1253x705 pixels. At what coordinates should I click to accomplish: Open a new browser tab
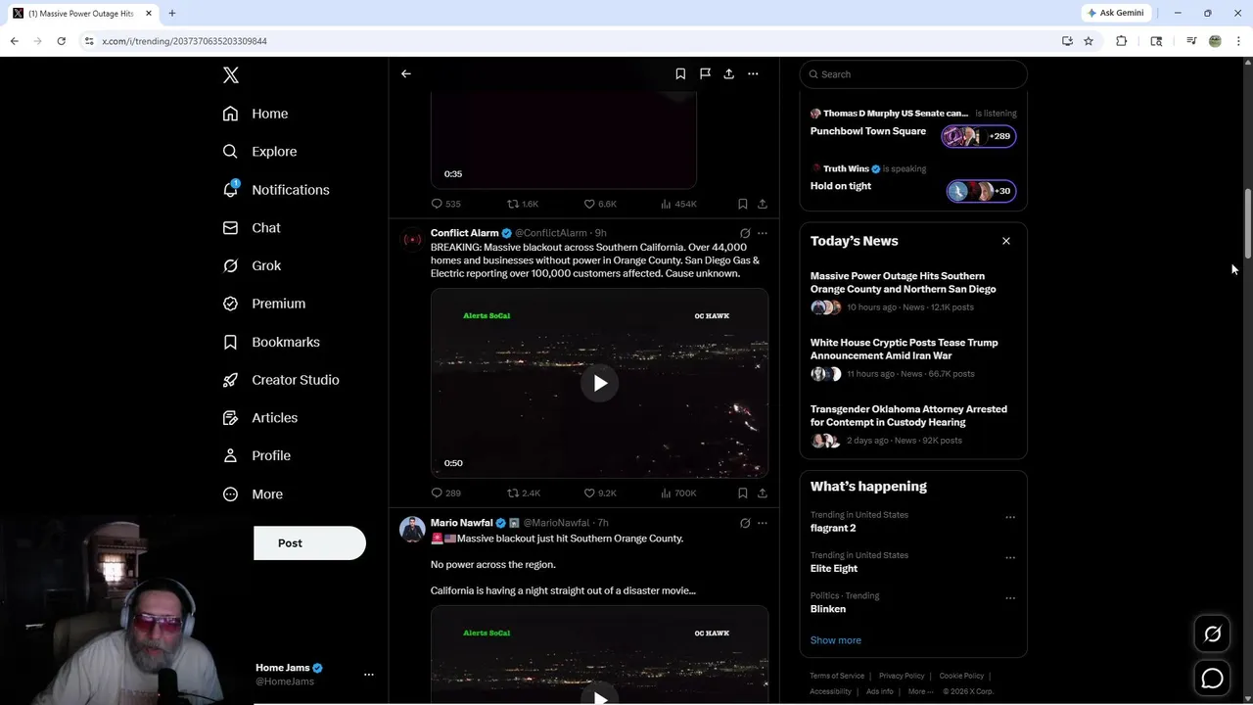tap(172, 13)
